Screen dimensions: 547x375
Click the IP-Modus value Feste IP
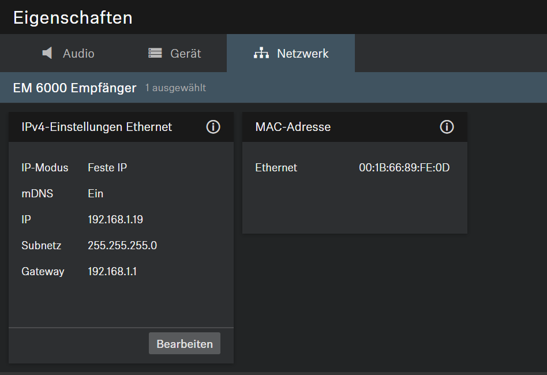pyautogui.click(x=107, y=168)
